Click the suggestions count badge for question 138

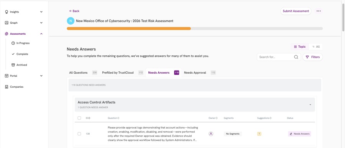point(259,134)
